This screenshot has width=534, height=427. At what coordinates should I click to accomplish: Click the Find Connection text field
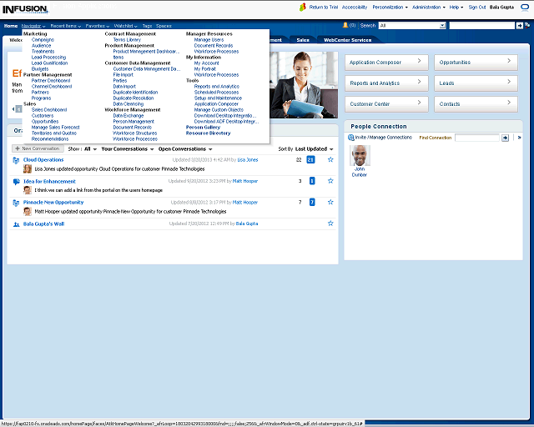point(477,138)
